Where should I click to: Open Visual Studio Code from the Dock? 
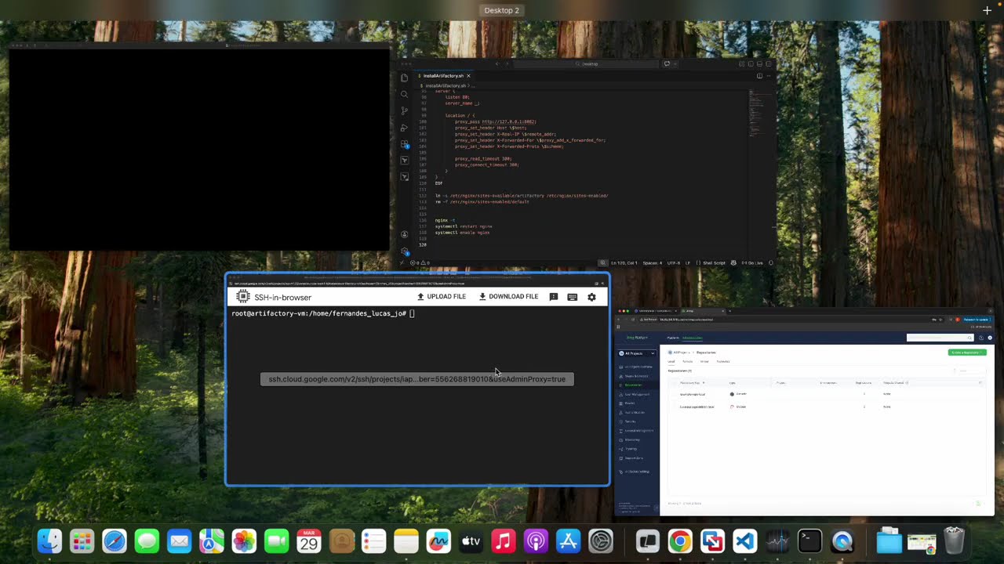[x=745, y=541]
